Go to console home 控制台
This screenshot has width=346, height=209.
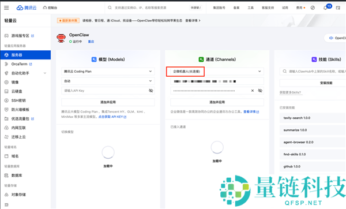50,8
